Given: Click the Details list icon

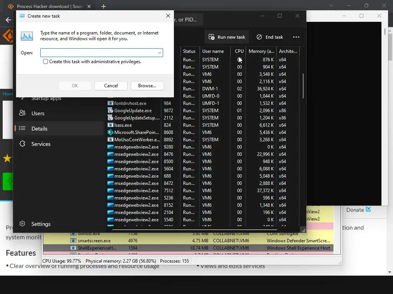Looking at the screenshot, I should [x=22, y=129].
